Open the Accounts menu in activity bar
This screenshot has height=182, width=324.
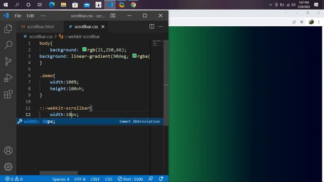point(8,151)
